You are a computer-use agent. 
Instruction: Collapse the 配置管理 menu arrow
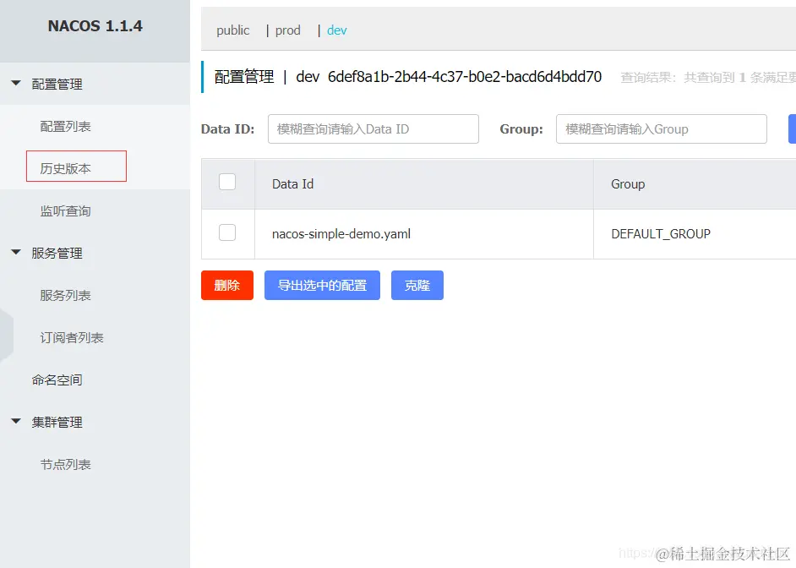coord(16,83)
